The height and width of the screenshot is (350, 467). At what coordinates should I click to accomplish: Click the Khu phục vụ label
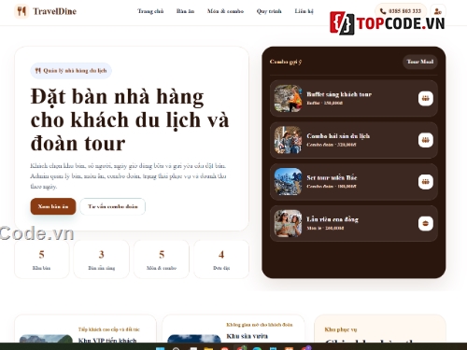(x=341, y=329)
